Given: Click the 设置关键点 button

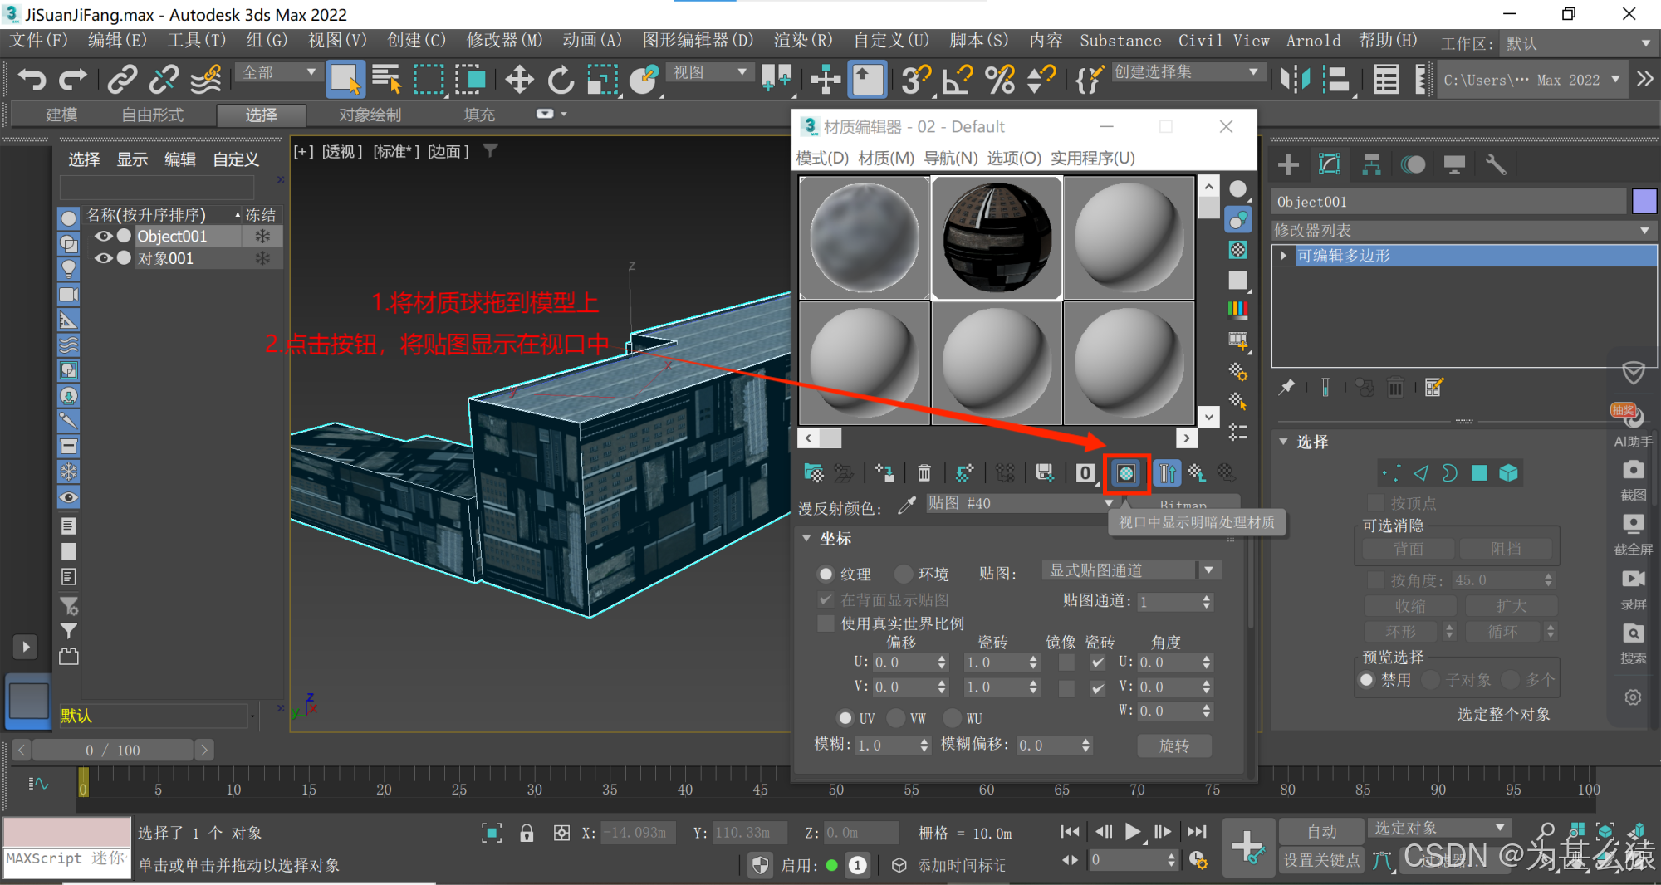Looking at the screenshot, I should (1321, 860).
